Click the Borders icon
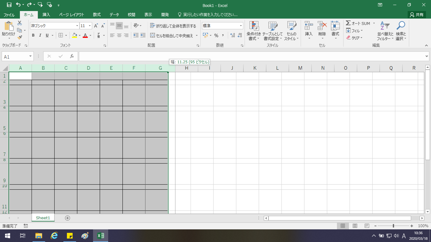This screenshot has height=242, width=431. point(61,35)
